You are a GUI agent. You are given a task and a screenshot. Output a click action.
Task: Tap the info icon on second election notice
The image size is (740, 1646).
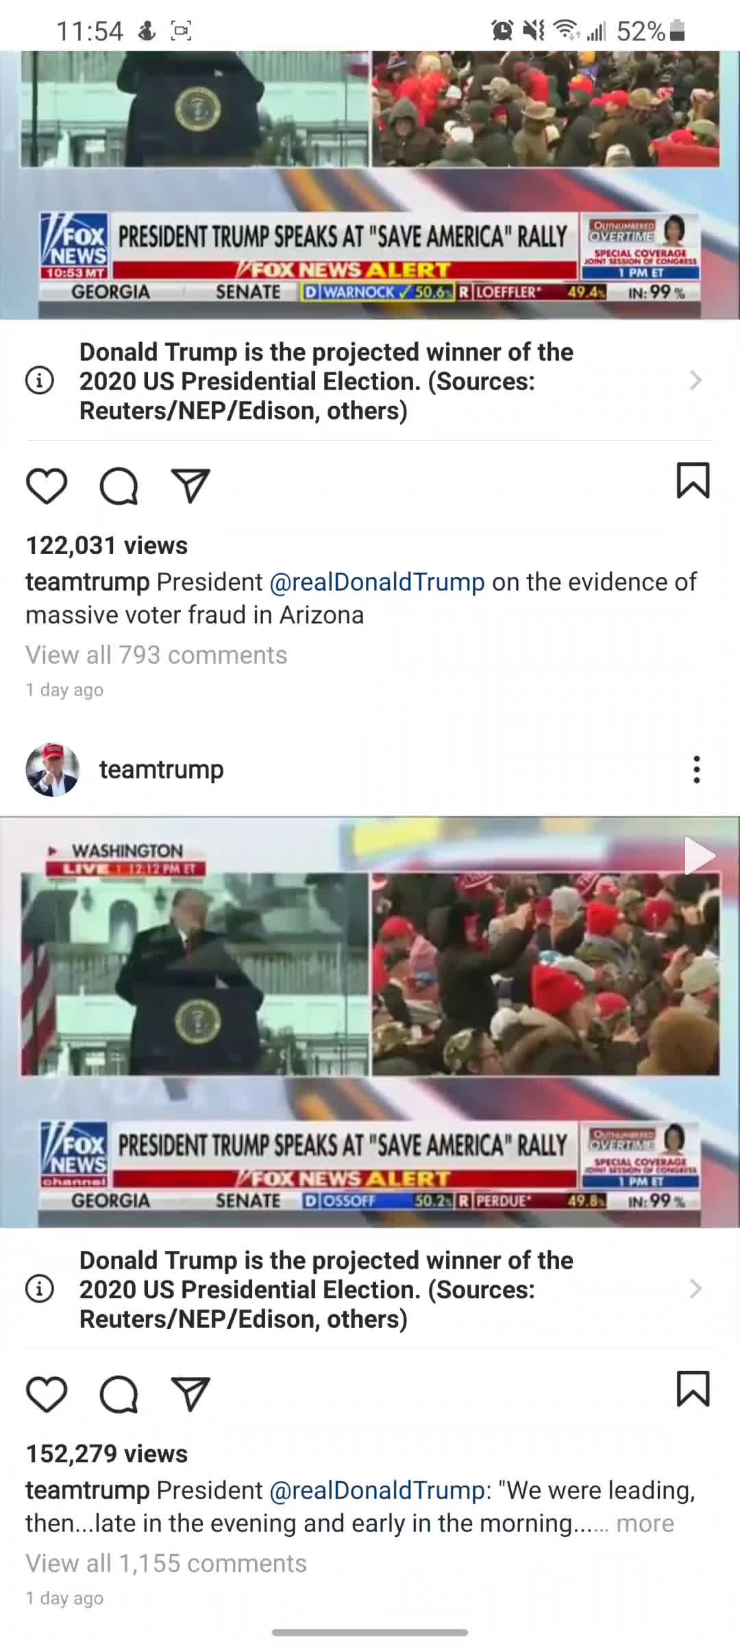[x=40, y=1289]
